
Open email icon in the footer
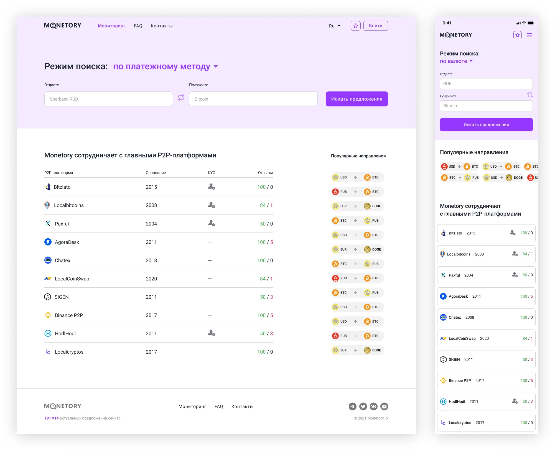(384, 406)
